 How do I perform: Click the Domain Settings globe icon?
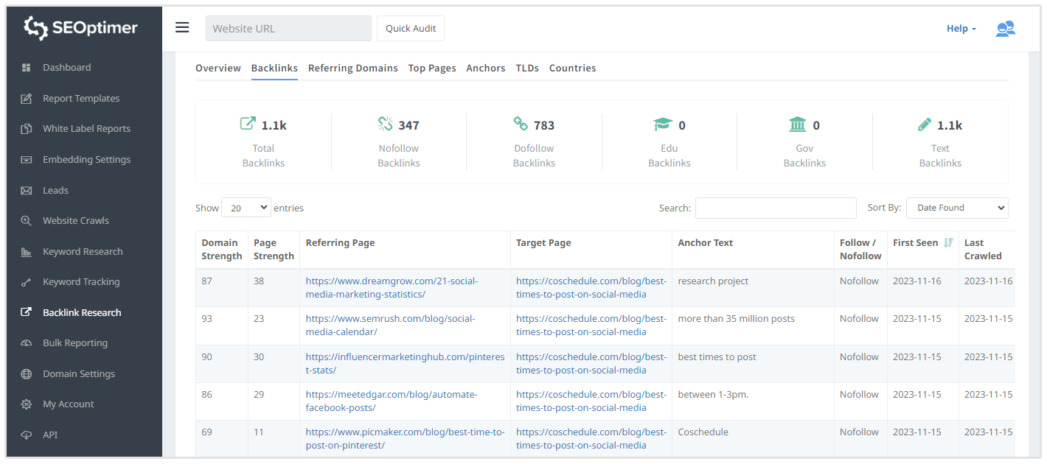tap(27, 374)
